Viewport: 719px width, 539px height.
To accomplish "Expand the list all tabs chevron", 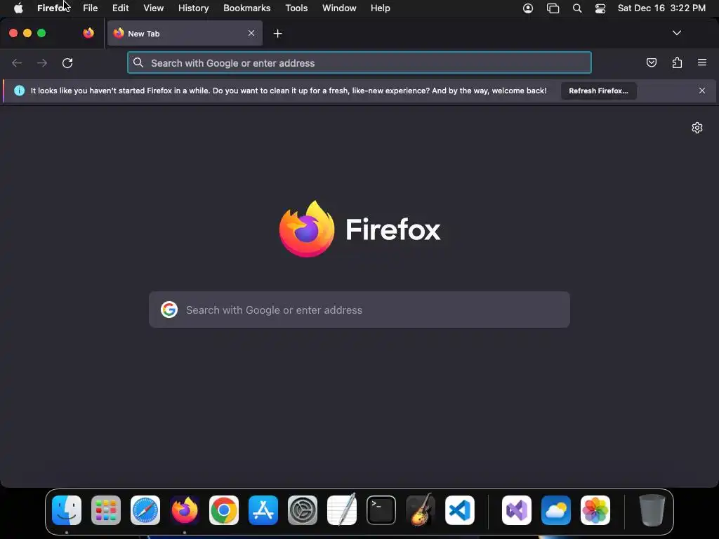I will click(x=676, y=33).
